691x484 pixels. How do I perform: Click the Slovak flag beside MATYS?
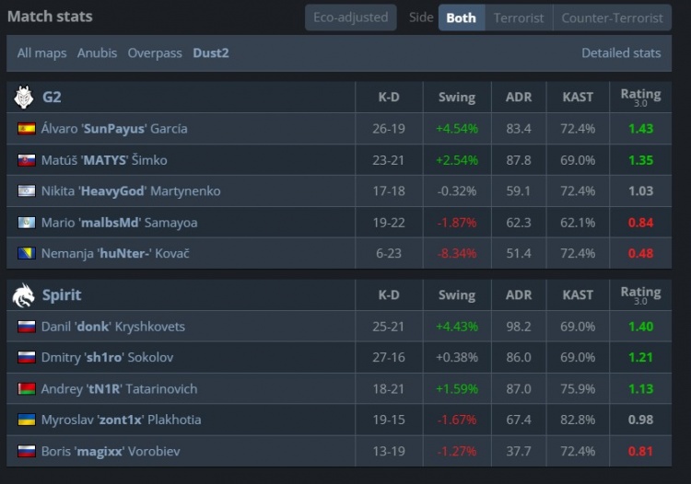pyautogui.click(x=26, y=160)
